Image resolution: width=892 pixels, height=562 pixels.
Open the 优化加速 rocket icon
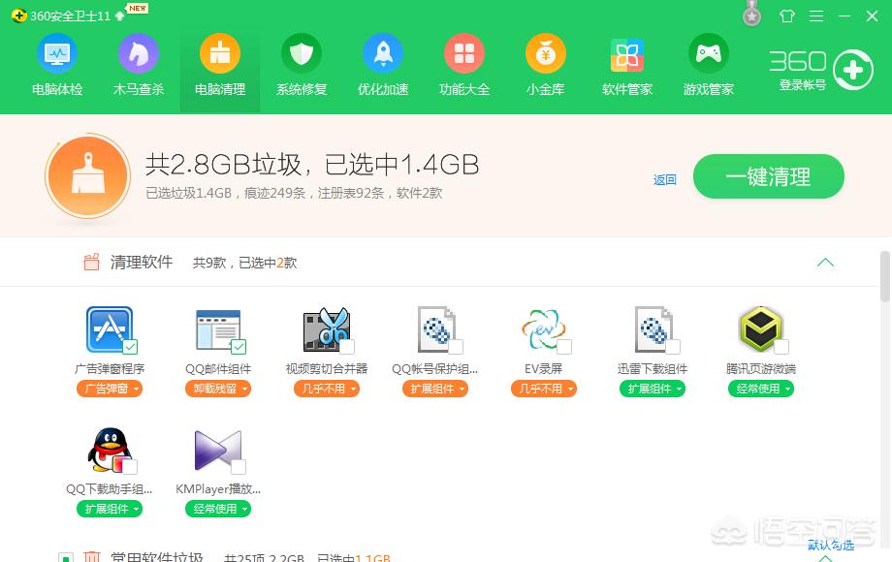point(383,54)
